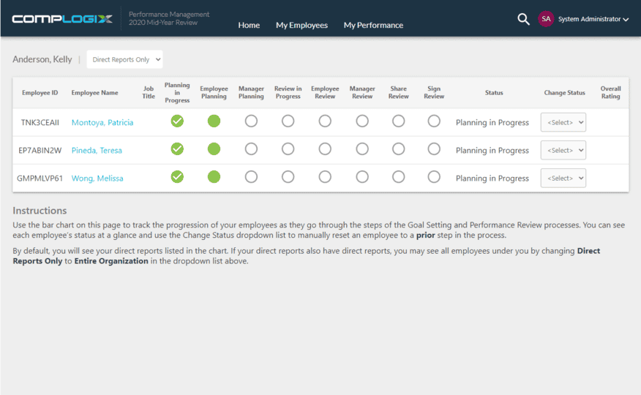Click Wong's Manager Planning circle
Screen dimensions: 641x395
(251, 177)
